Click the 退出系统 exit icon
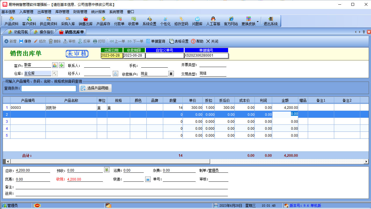The width and height of the screenshot is (371, 209). point(270,21)
